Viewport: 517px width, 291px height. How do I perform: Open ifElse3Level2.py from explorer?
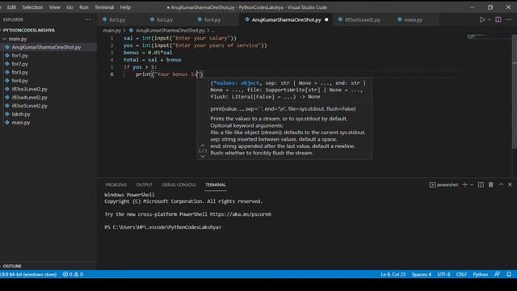29,89
